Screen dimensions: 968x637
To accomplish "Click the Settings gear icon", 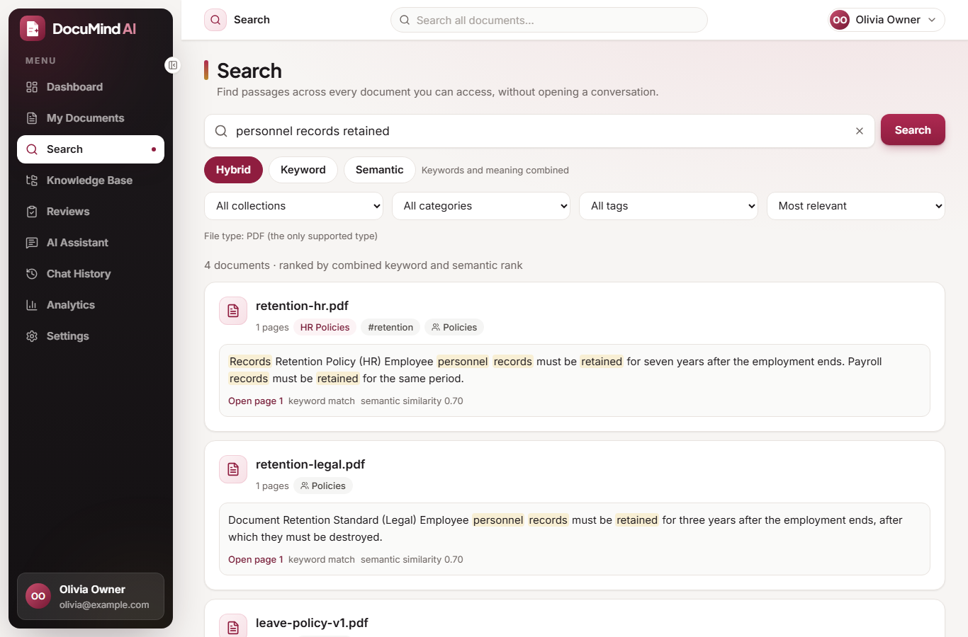I will pos(32,336).
